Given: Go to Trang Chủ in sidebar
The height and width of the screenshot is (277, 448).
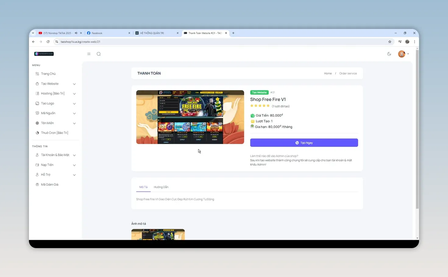Looking at the screenshot, I should tap(48, 74).
